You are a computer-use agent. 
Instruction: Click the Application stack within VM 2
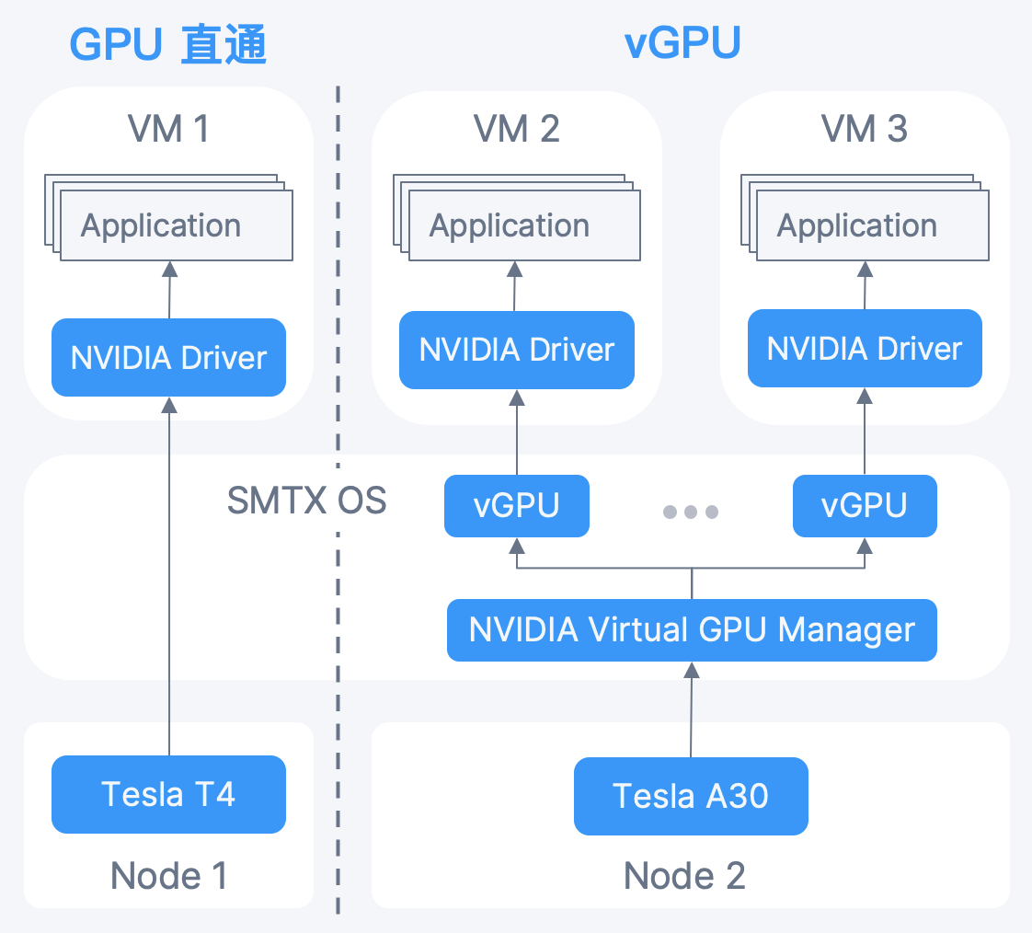click(509, 225)
